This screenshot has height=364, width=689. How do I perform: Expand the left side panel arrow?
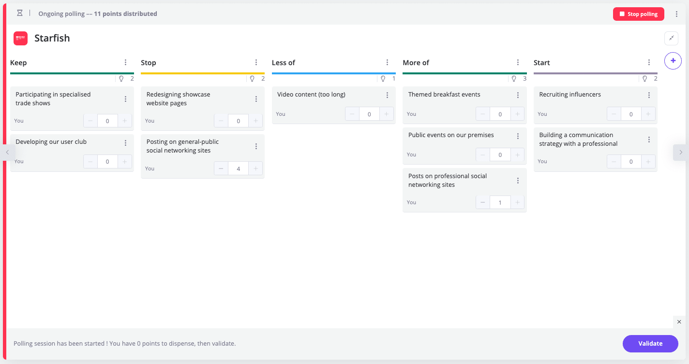[x=8, y=152]
